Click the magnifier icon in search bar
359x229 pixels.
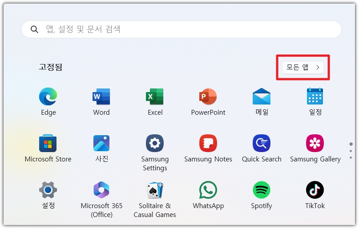(34, 29)
